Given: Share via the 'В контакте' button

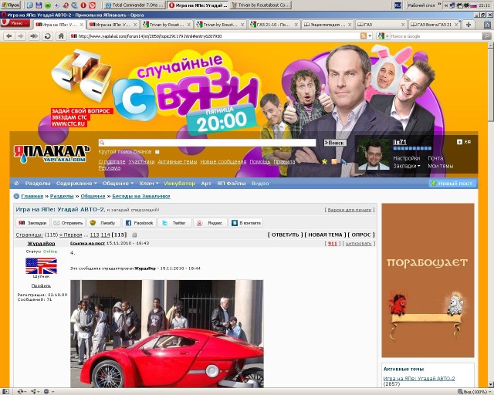Looking at the screenshot, I should (246, 223).
